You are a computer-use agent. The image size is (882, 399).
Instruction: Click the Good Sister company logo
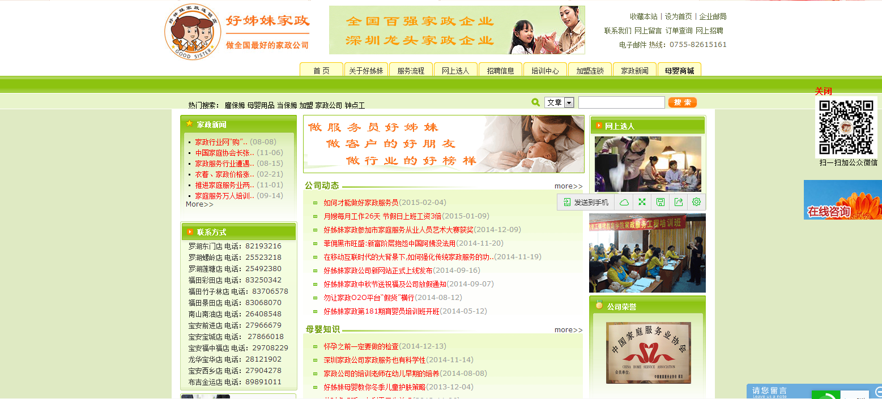(x=192, y=32)
